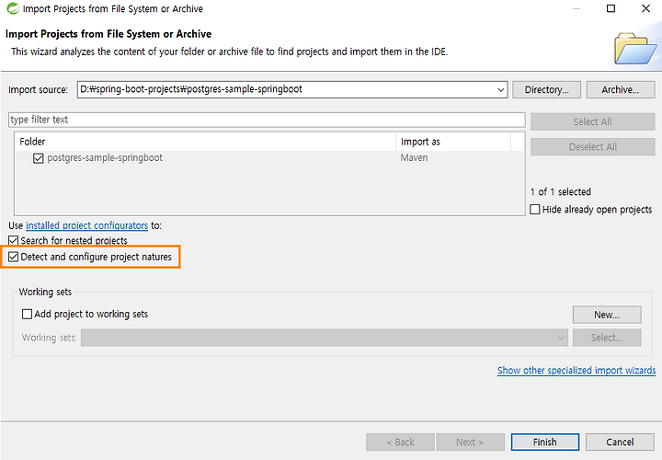Enable Hide already open projects
The image size is (662, 460).
[535, 210]
